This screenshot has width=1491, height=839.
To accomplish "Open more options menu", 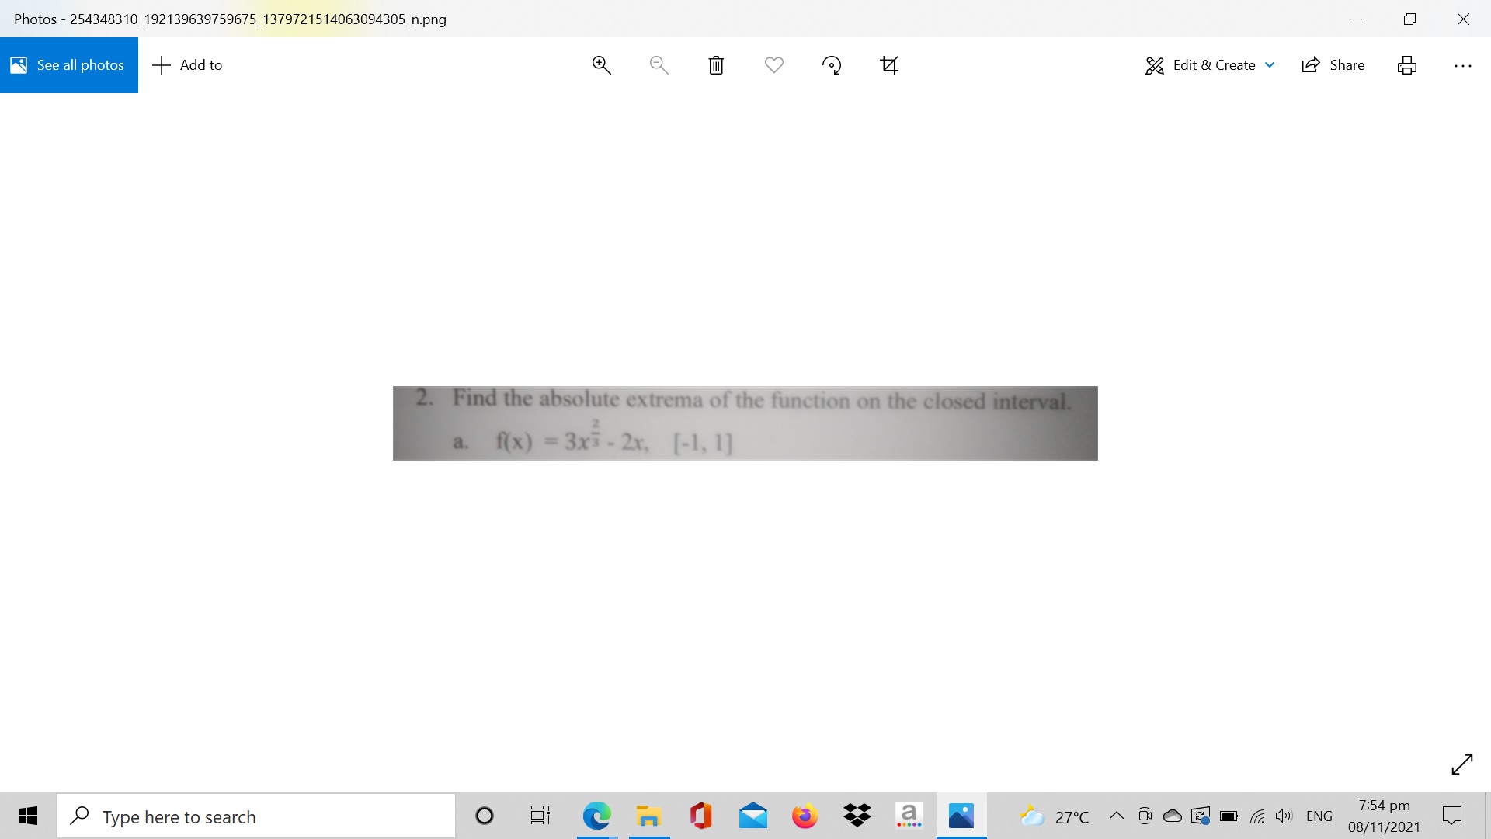I will (x=1463, y=64).
